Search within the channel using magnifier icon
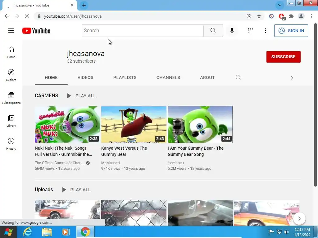This screenshot has width=318, height=238. [238, 78]
